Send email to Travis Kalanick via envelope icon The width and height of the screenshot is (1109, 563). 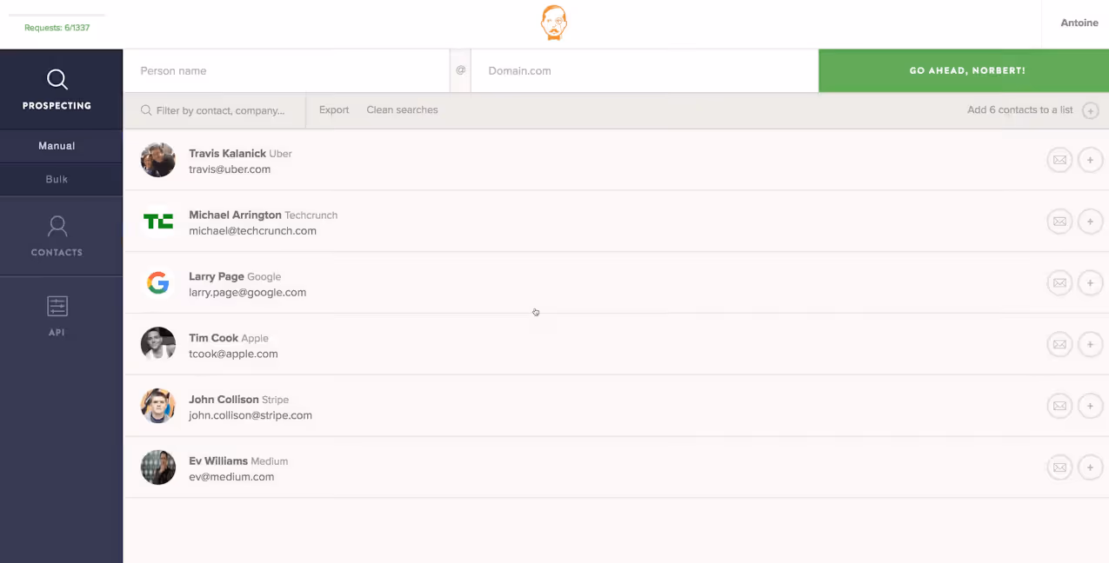coord(1059,160)
